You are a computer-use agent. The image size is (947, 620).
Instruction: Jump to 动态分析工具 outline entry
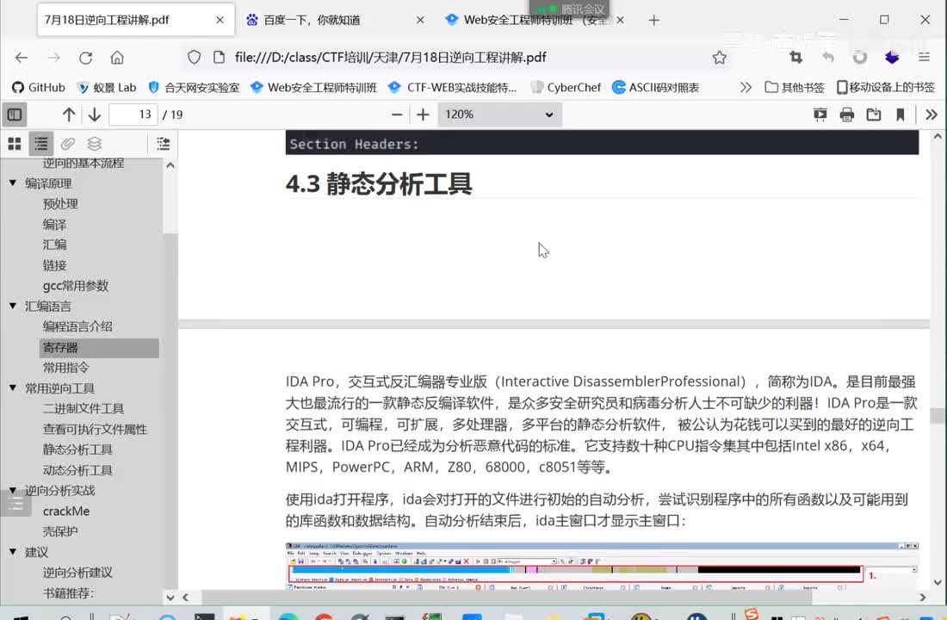pyautogui.click(x=77, y=470)
